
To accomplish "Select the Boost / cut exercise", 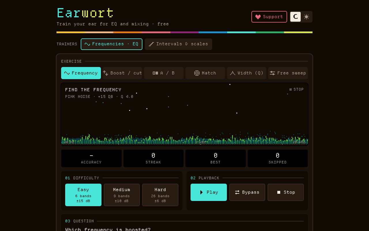I will click(x=122, y=73).
